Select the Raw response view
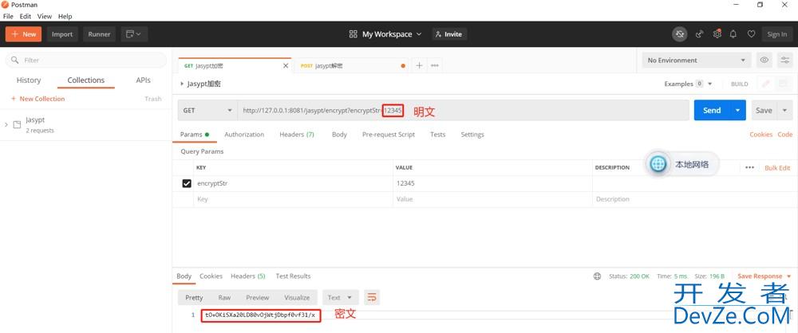Viewport: 798px width, 333px height. [224, 297]
